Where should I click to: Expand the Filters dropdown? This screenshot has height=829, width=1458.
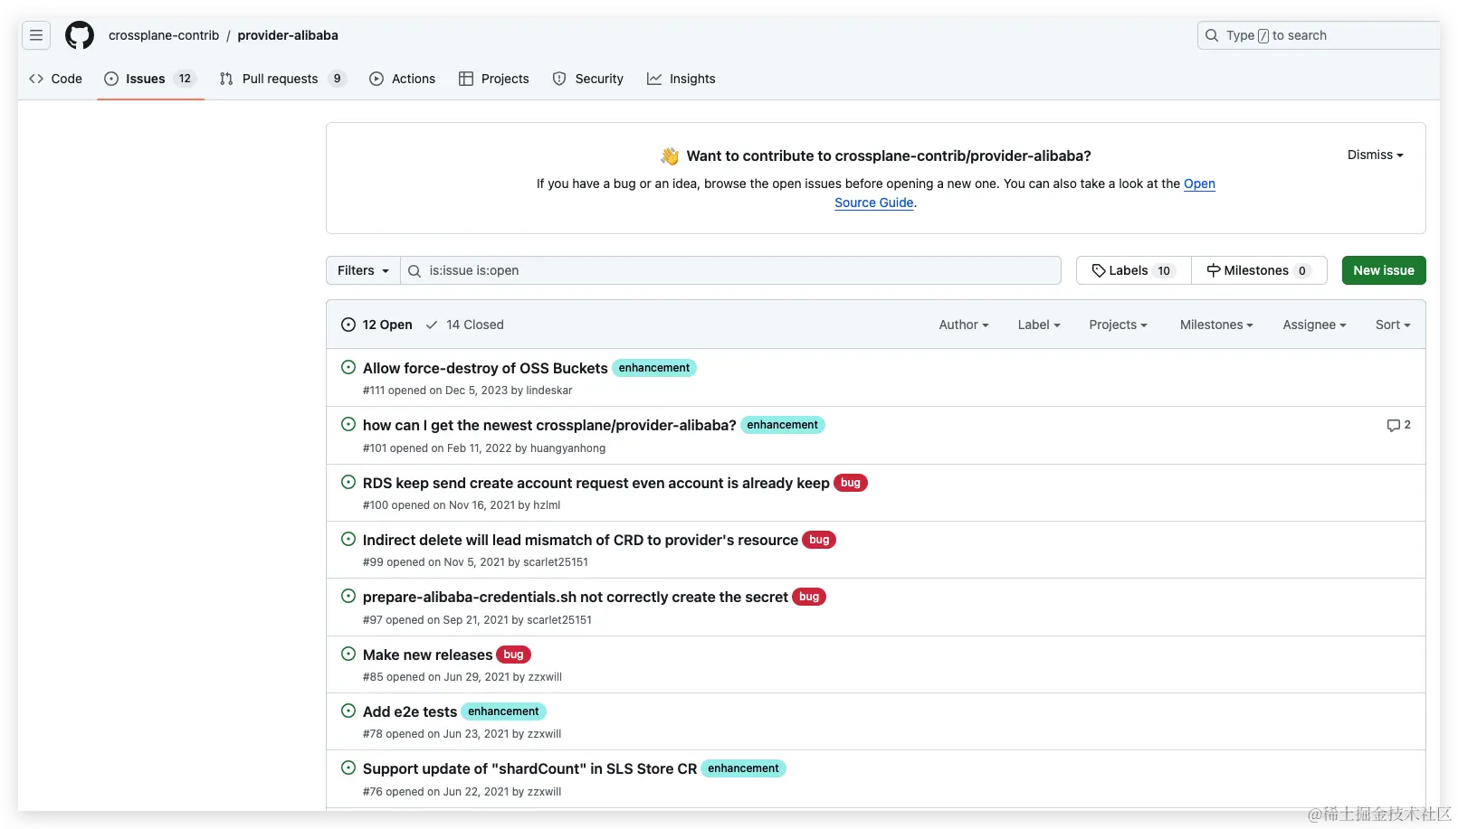(x=363, y=270)
